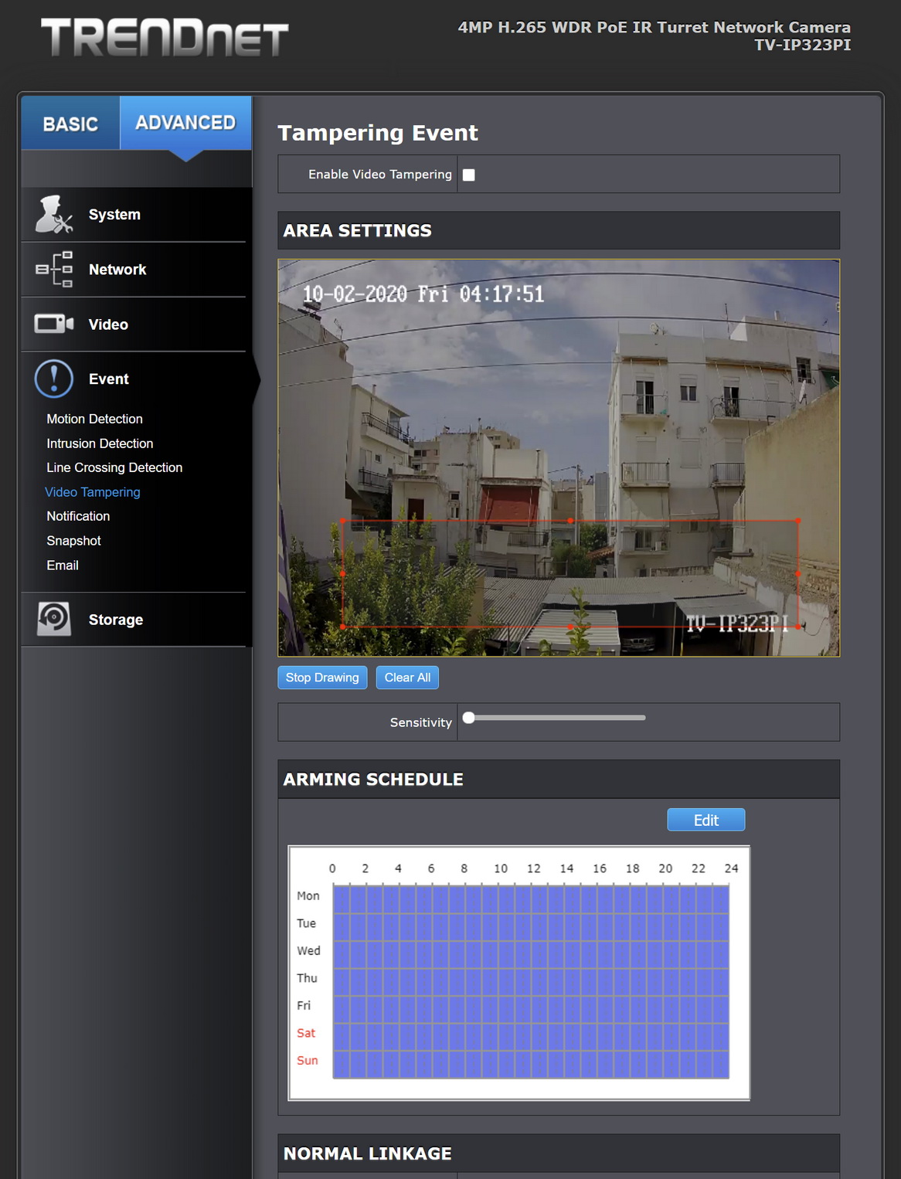Screen dimensions: 901x1179
Task: Open Email settings
Action: (63, 566)
